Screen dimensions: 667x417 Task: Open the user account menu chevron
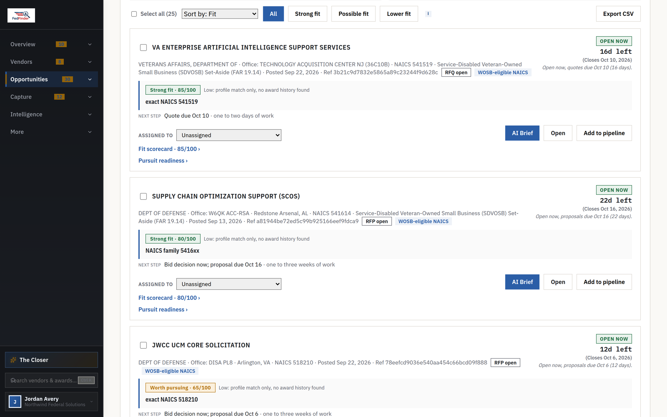(92, 402)
